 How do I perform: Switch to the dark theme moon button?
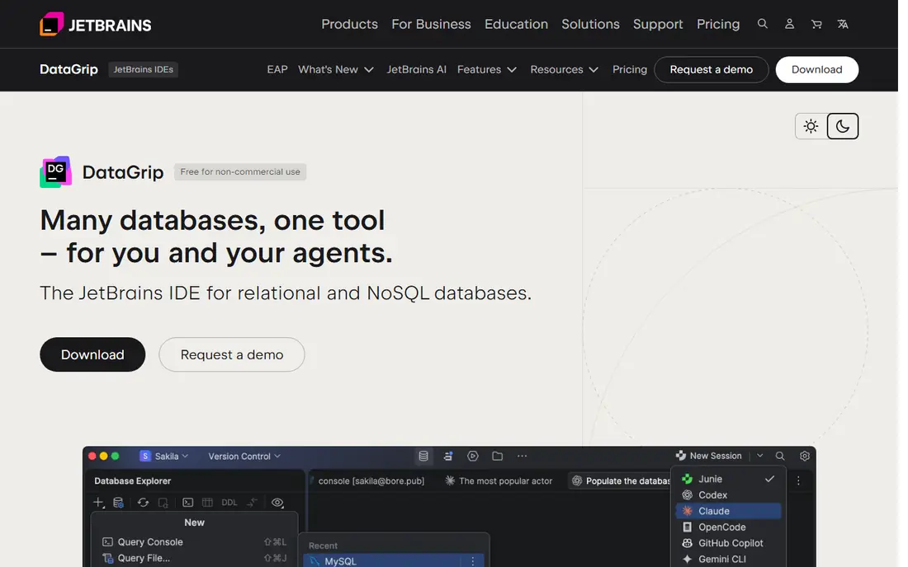[843, 126]
